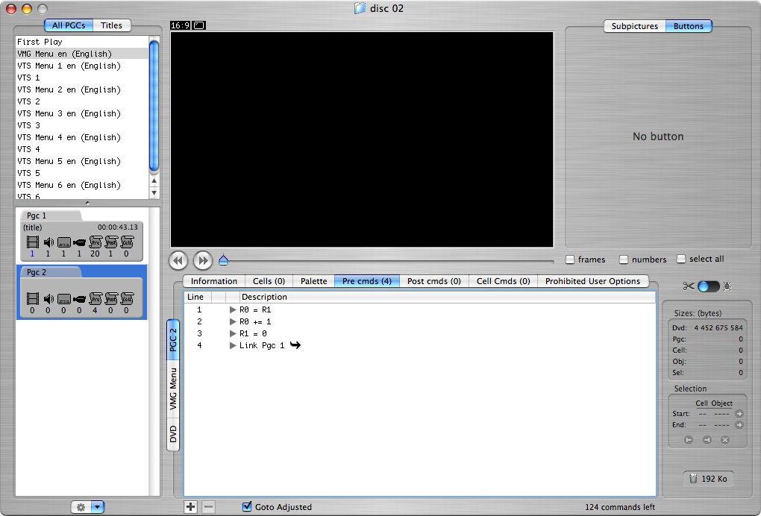Click the arrow button next to Selection Start
The width and height of the screenshot is (761, 516).
point(739,414)
